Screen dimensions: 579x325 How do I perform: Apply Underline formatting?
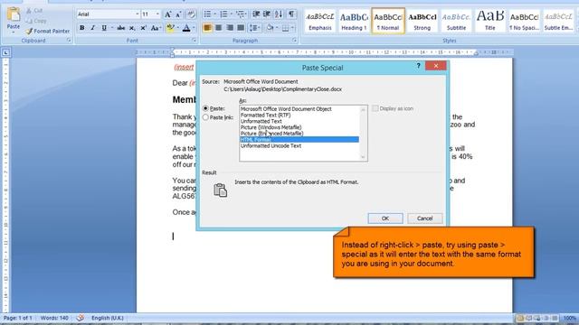tap(104, 28)
